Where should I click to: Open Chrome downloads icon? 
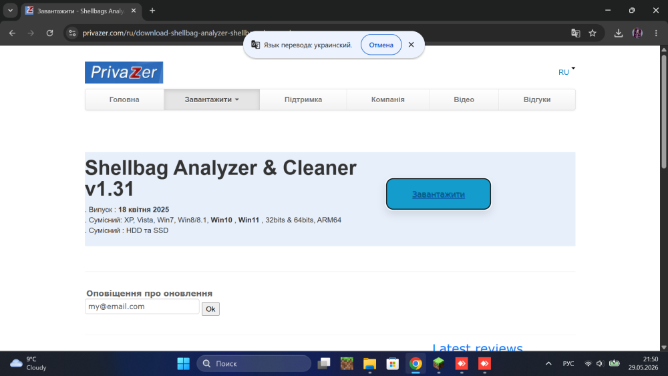[619, 33]
